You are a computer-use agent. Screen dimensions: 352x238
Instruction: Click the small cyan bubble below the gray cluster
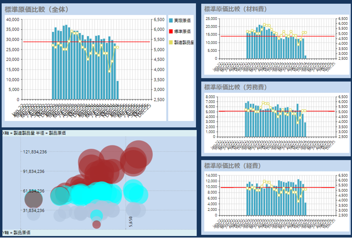97,215
